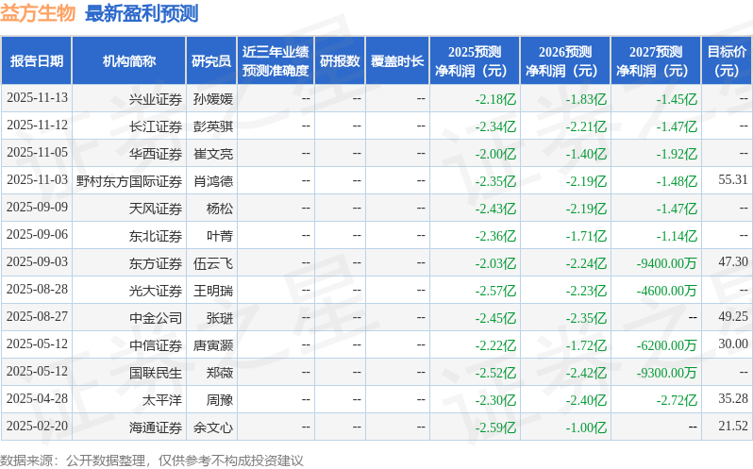Click the target price 55.31
Image resolution: width=753 pixels, height=469 pixels.
(x=733, y=180)
